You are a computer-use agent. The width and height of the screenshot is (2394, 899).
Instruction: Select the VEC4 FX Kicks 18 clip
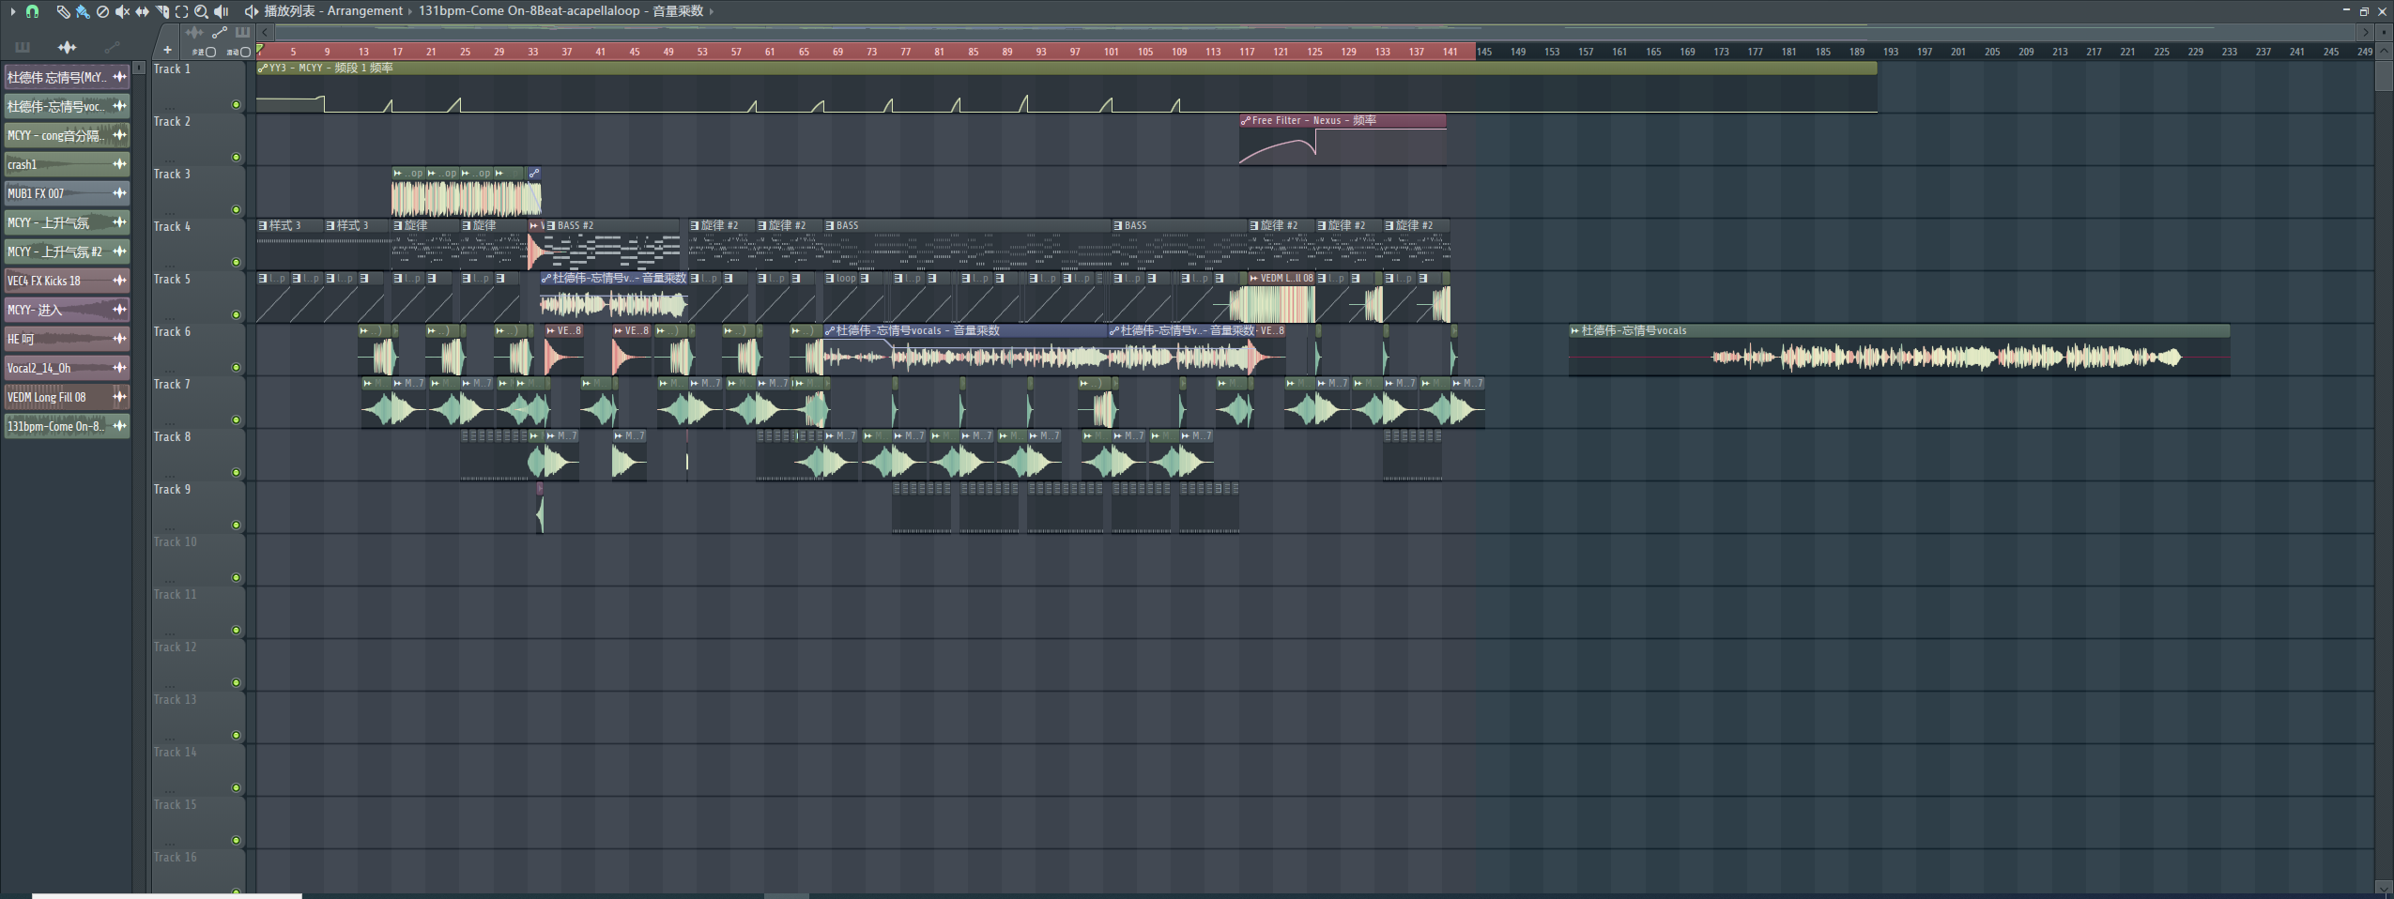point(56,281)
